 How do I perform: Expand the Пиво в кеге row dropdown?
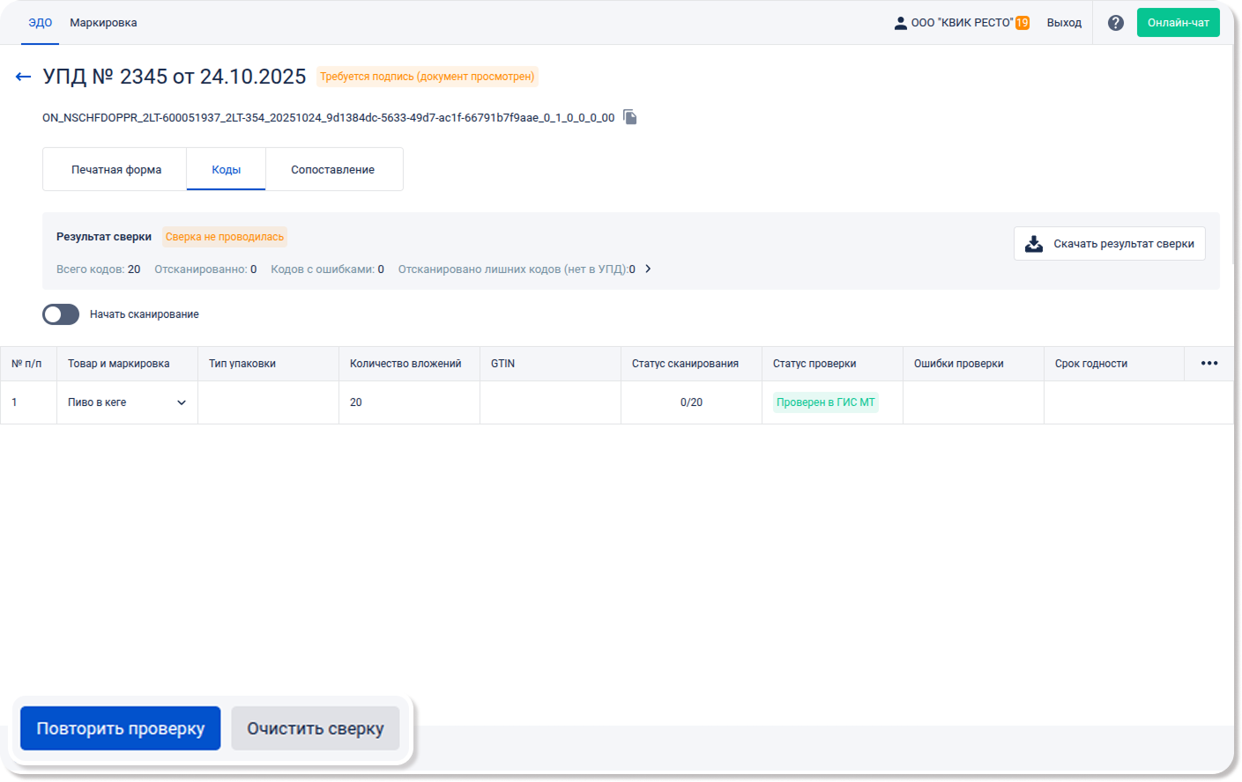pos(182,402)
